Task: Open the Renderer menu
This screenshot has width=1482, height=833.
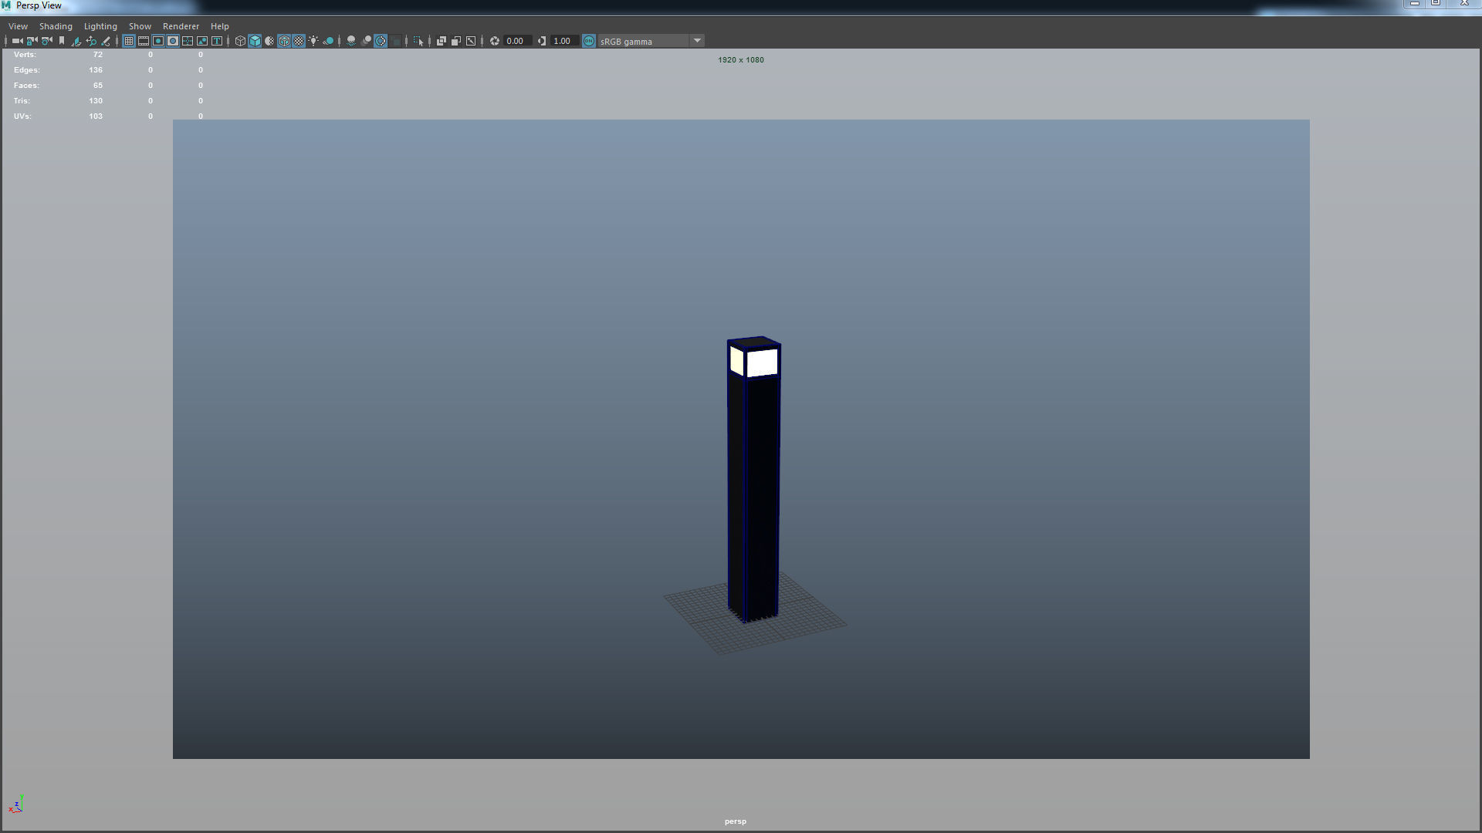Action: tap(181, 26)
